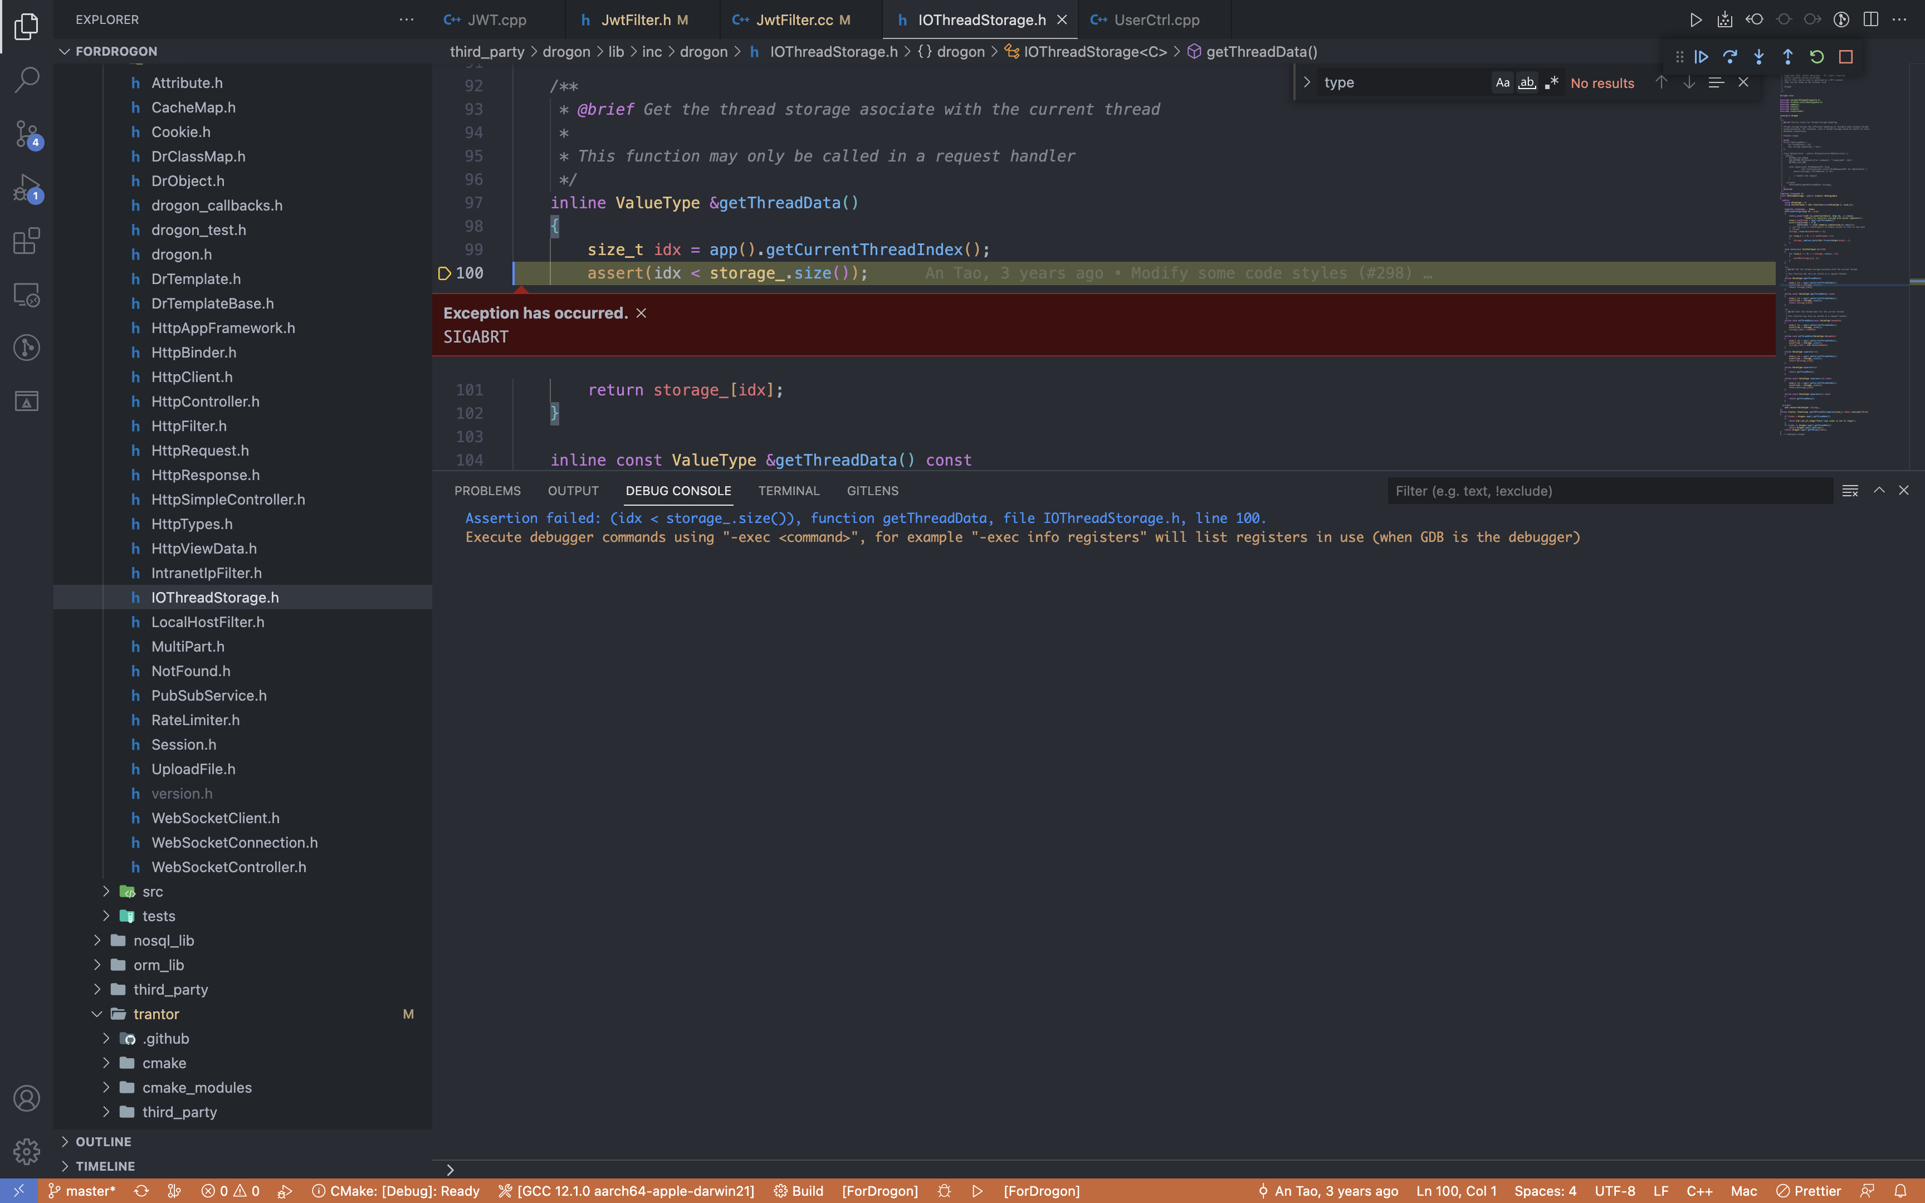Click the find widget text field
Image resolution: width=1925 pixels, height=1203 pixels.
pyautogui.click(x=1403, y=83)
